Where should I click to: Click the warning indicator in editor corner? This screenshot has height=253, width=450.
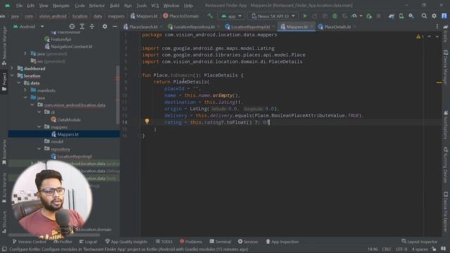pyautogui.click(x=420, y=37)
